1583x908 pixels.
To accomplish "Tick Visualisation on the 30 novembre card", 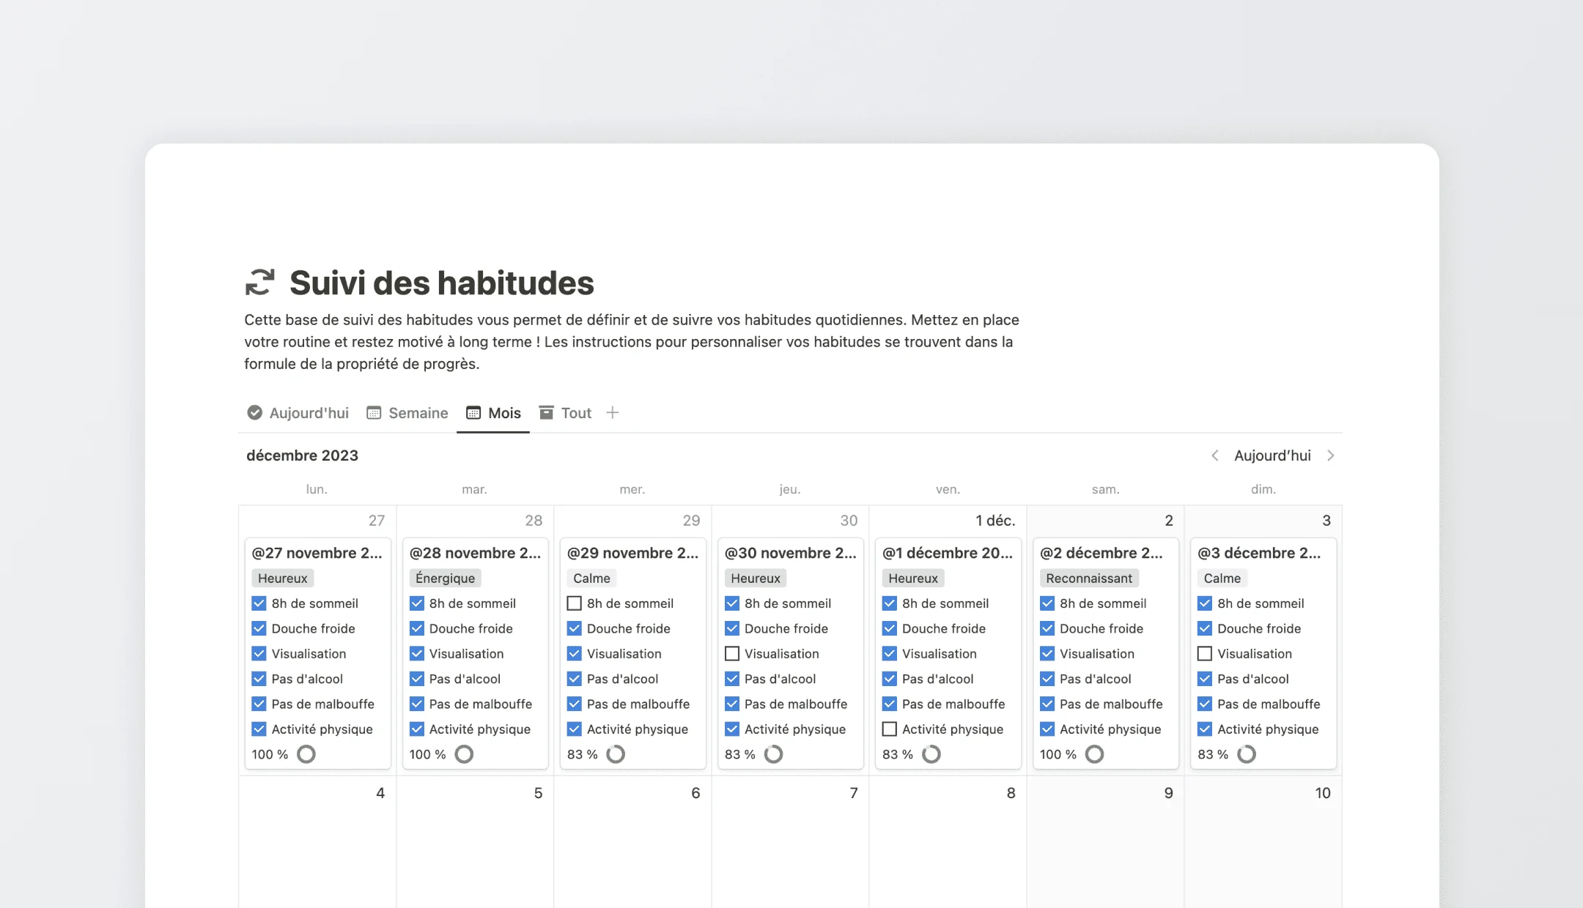I will coord(732,654).
